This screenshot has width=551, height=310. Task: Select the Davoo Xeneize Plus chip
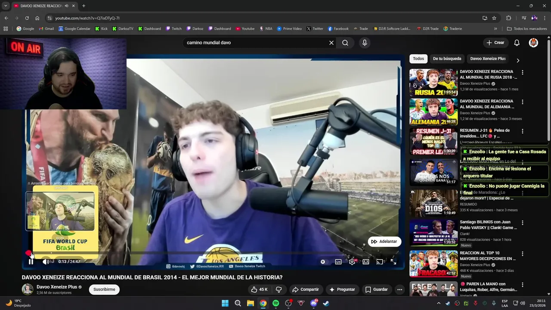pos(488,59)
